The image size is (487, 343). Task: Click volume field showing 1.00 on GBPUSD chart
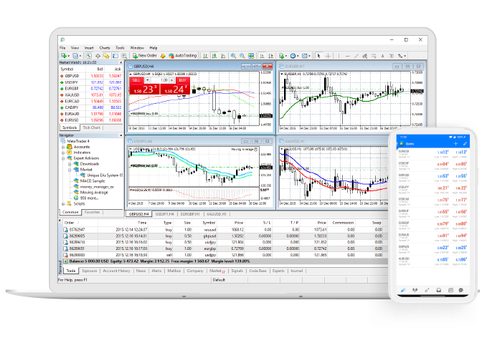[x=160, y=80]
